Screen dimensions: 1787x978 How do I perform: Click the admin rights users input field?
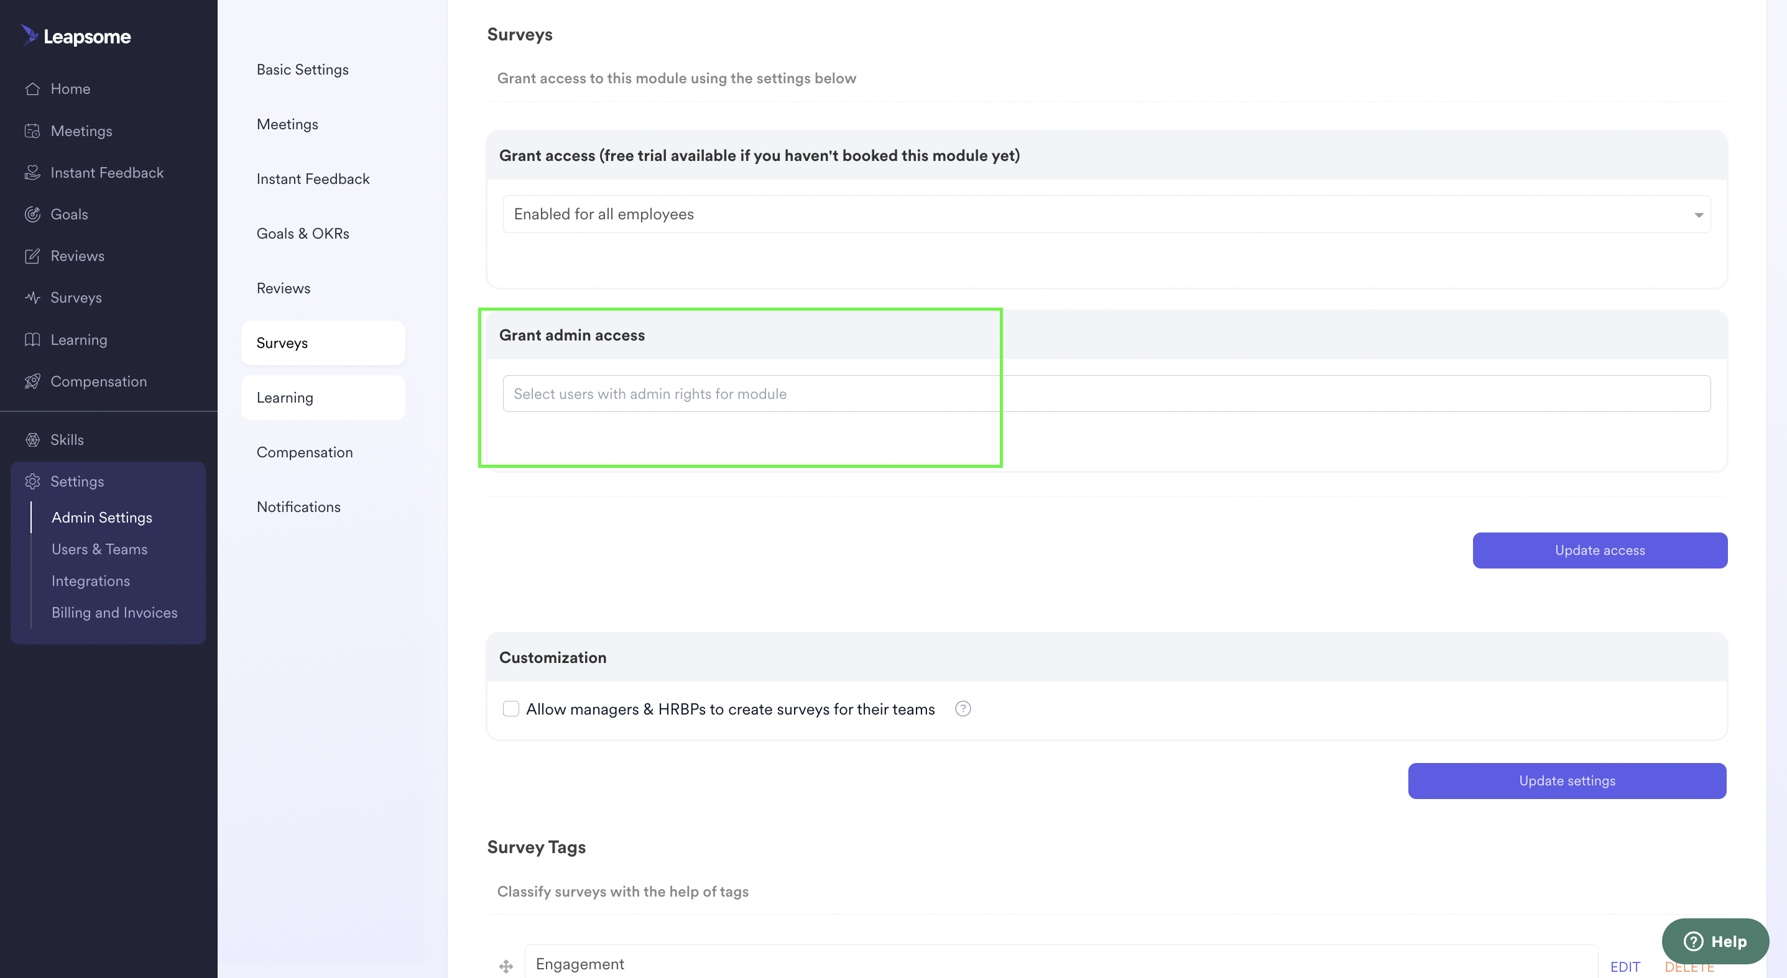1107,394
